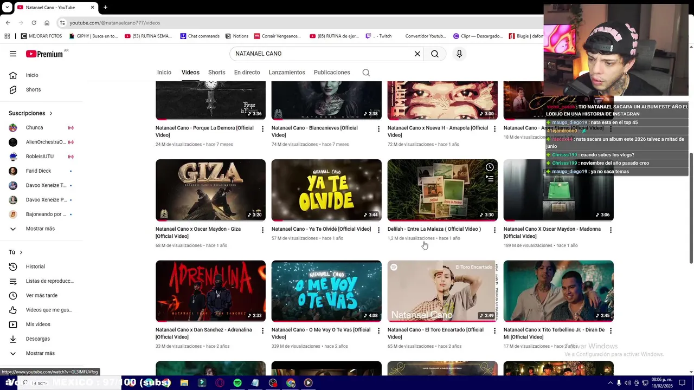Play the Madonna video thumbnail
Image resolution: width=694 pixels, height=390 pixels.
coord(558,190)
